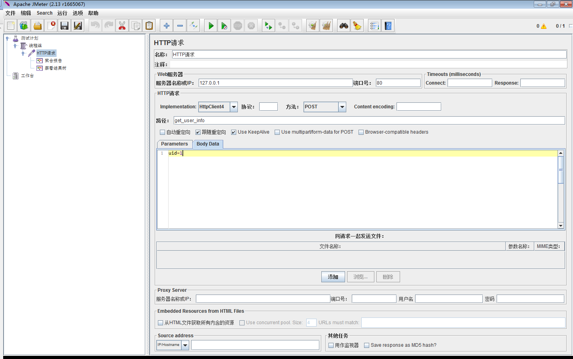This screenshot has width=573, height=359.
Task: Click the Copy toolbar icon
Action: pyautogui.click(x=135, y=26)
